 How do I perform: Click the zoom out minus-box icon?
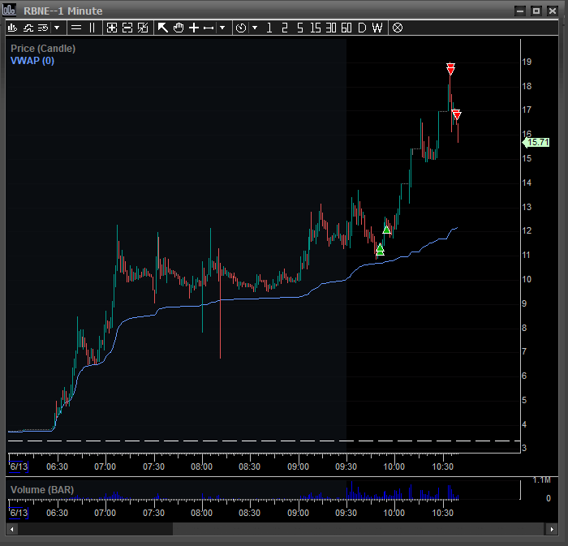pos(127,28)
